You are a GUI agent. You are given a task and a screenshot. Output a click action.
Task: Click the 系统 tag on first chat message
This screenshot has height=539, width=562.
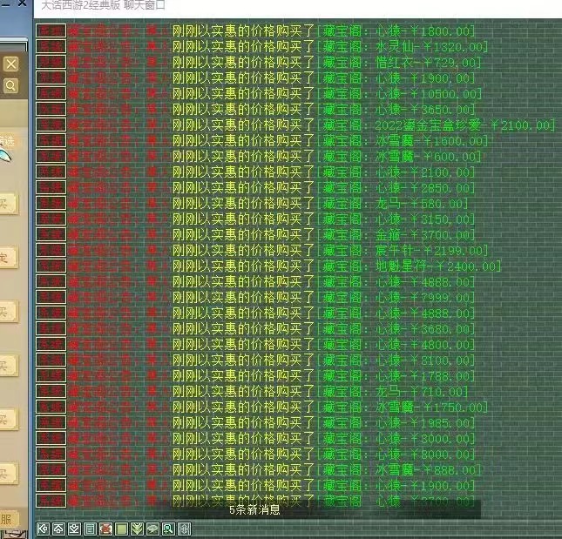coord(51,30)
